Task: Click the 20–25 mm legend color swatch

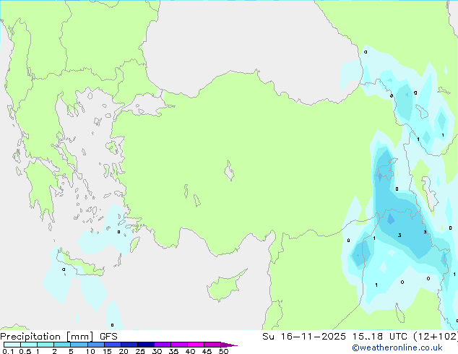Action: pyautogui.click(x=129, y=345)
